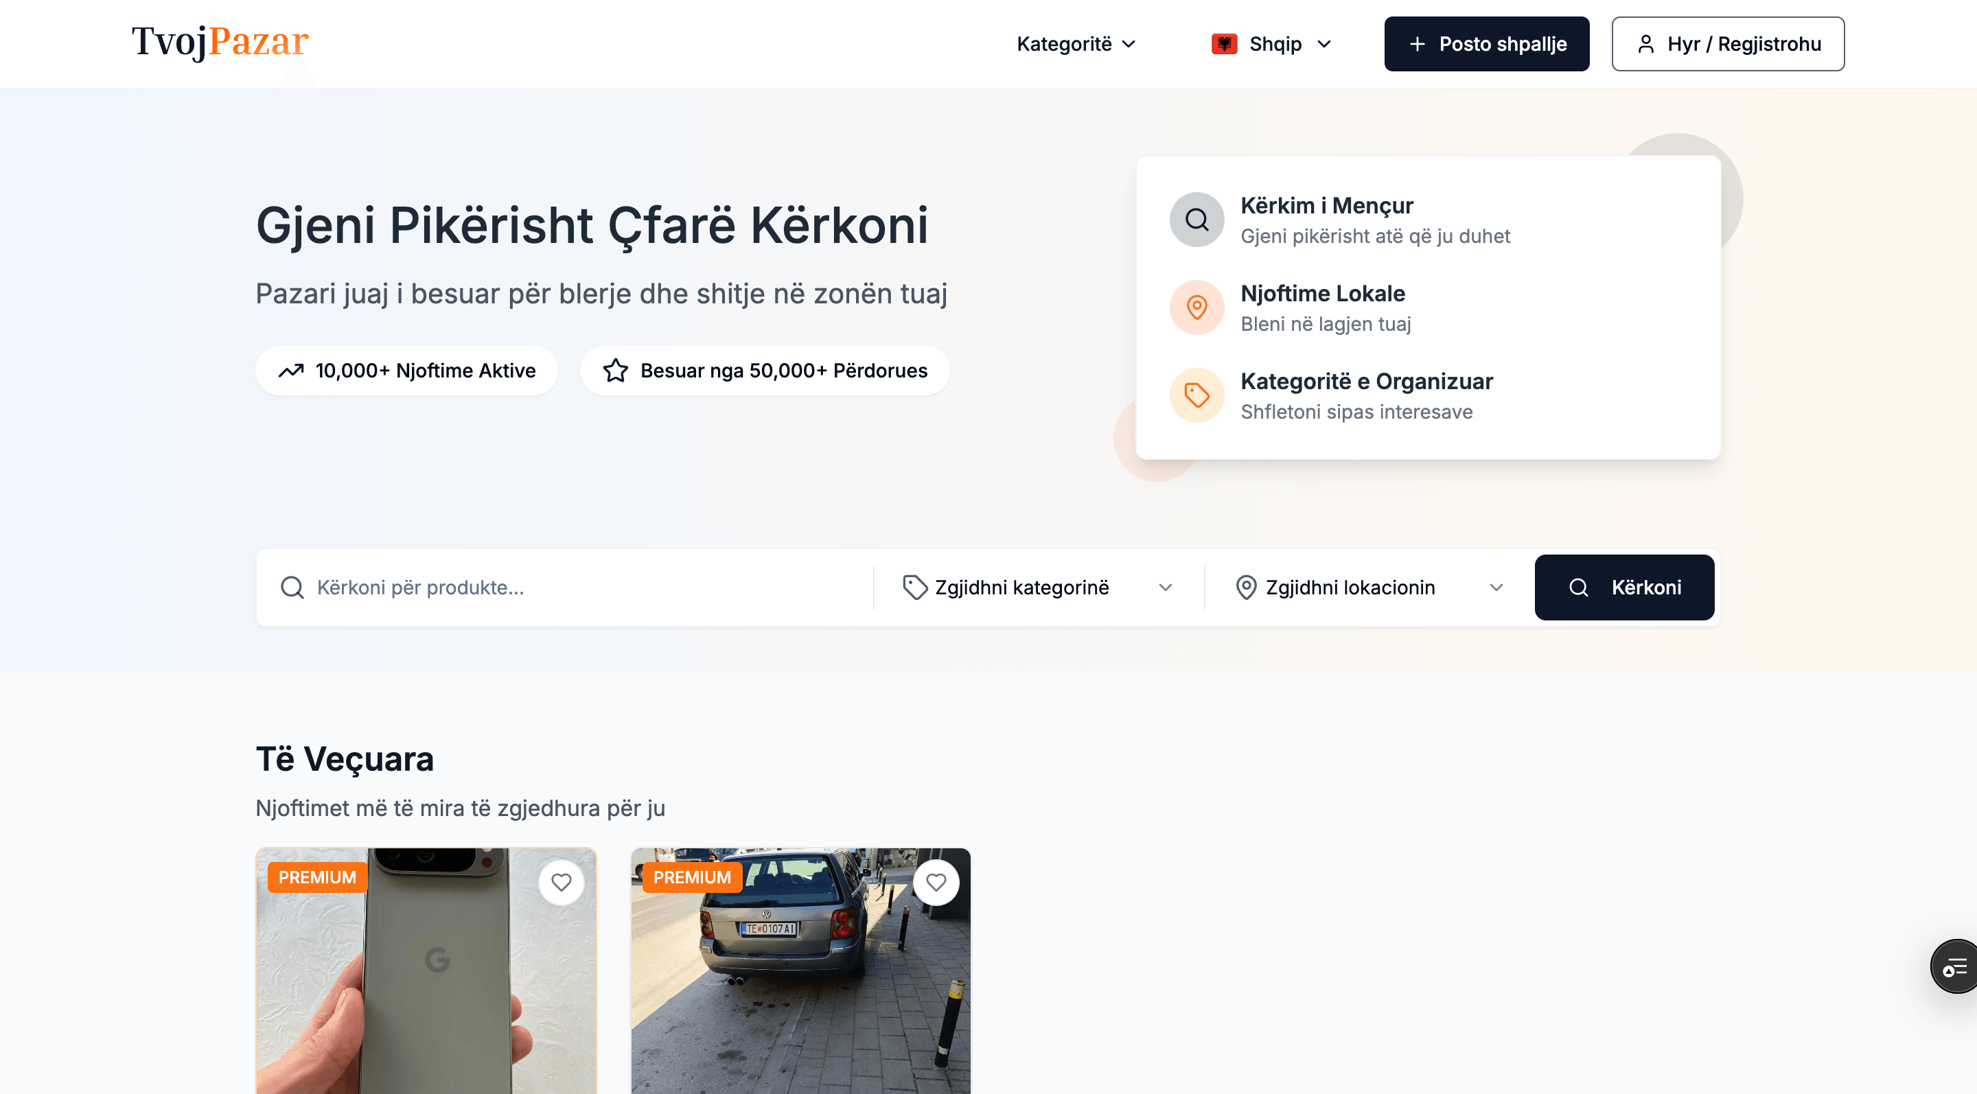Open the Shqip language selector
This screenshot has height=1094, width=1977.
pos(1274,44)
